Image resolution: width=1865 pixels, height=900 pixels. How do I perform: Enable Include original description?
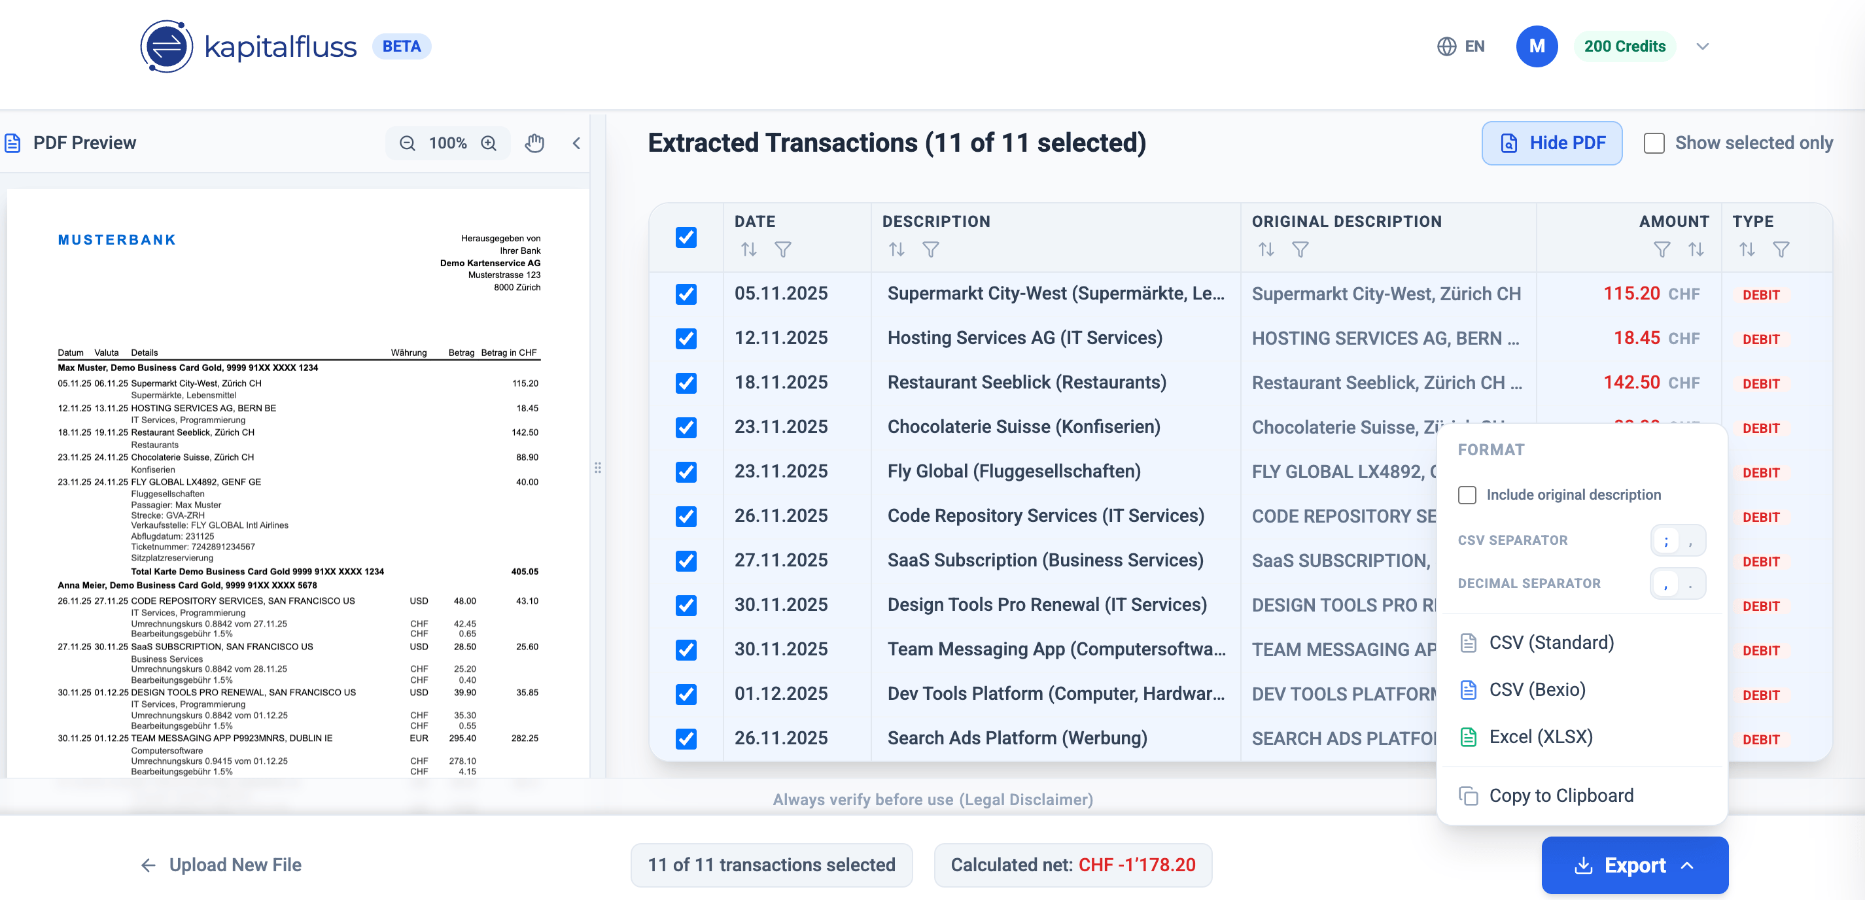1467,494
